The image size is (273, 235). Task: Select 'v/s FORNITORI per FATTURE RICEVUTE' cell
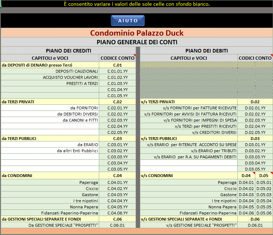[x=189, y=108]
